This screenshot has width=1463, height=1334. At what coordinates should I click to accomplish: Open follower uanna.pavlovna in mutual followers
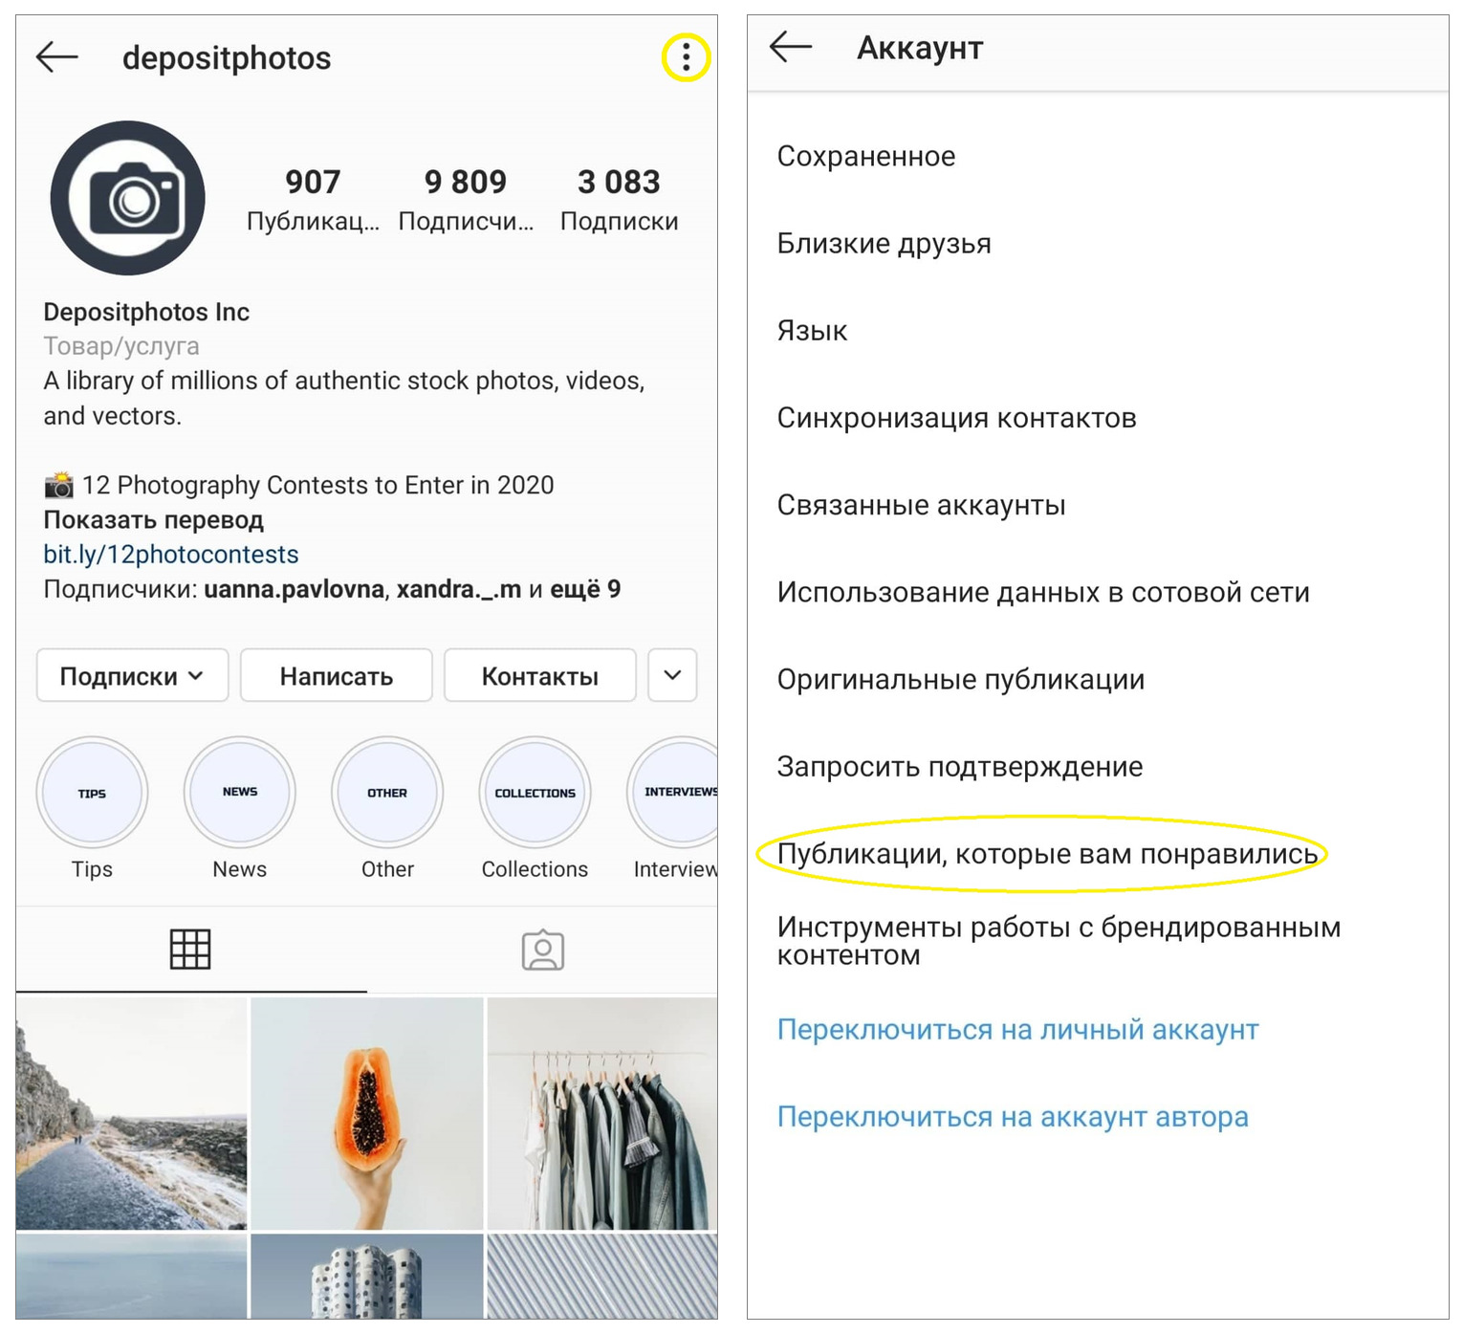pos(295,589)
